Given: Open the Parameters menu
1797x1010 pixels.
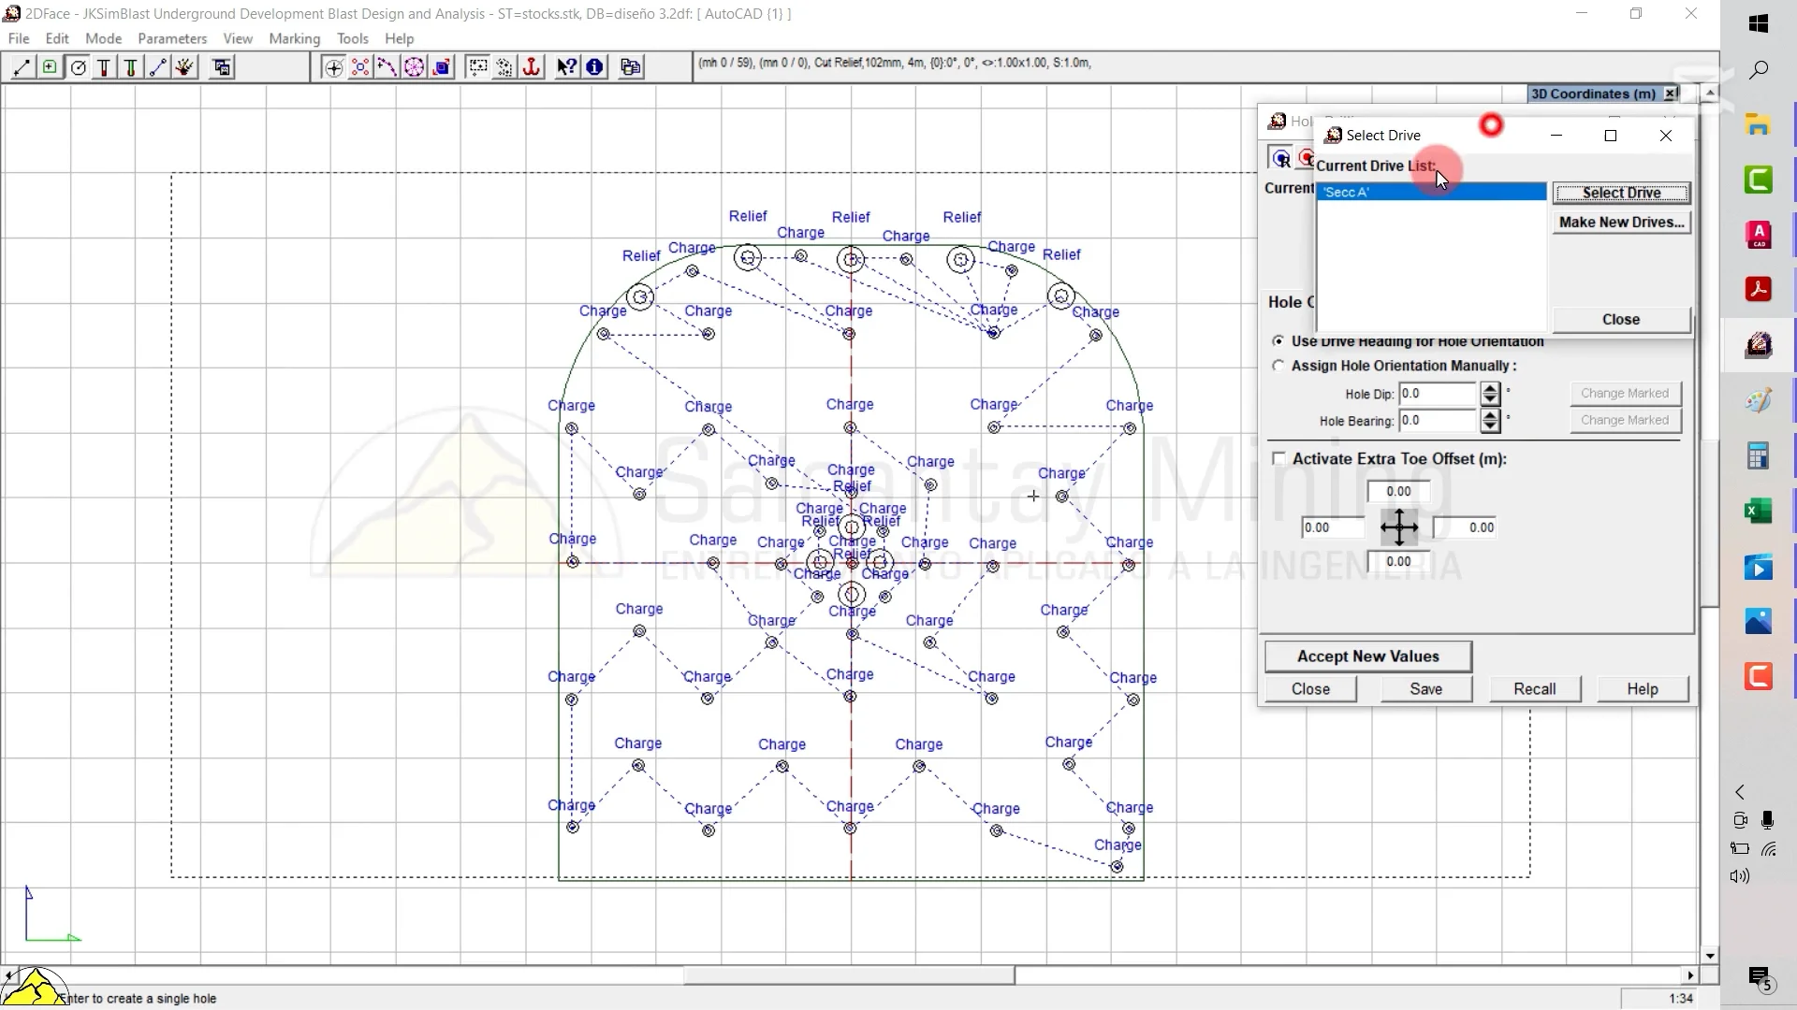Looking at the screenshot, I should pos(172,38).
